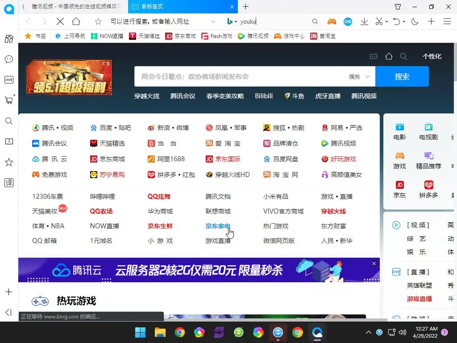Click the scissors screenshot tool icon
The width and height of the screenshot is (457, 343).
pyautogui.click(x=379, y=21)
